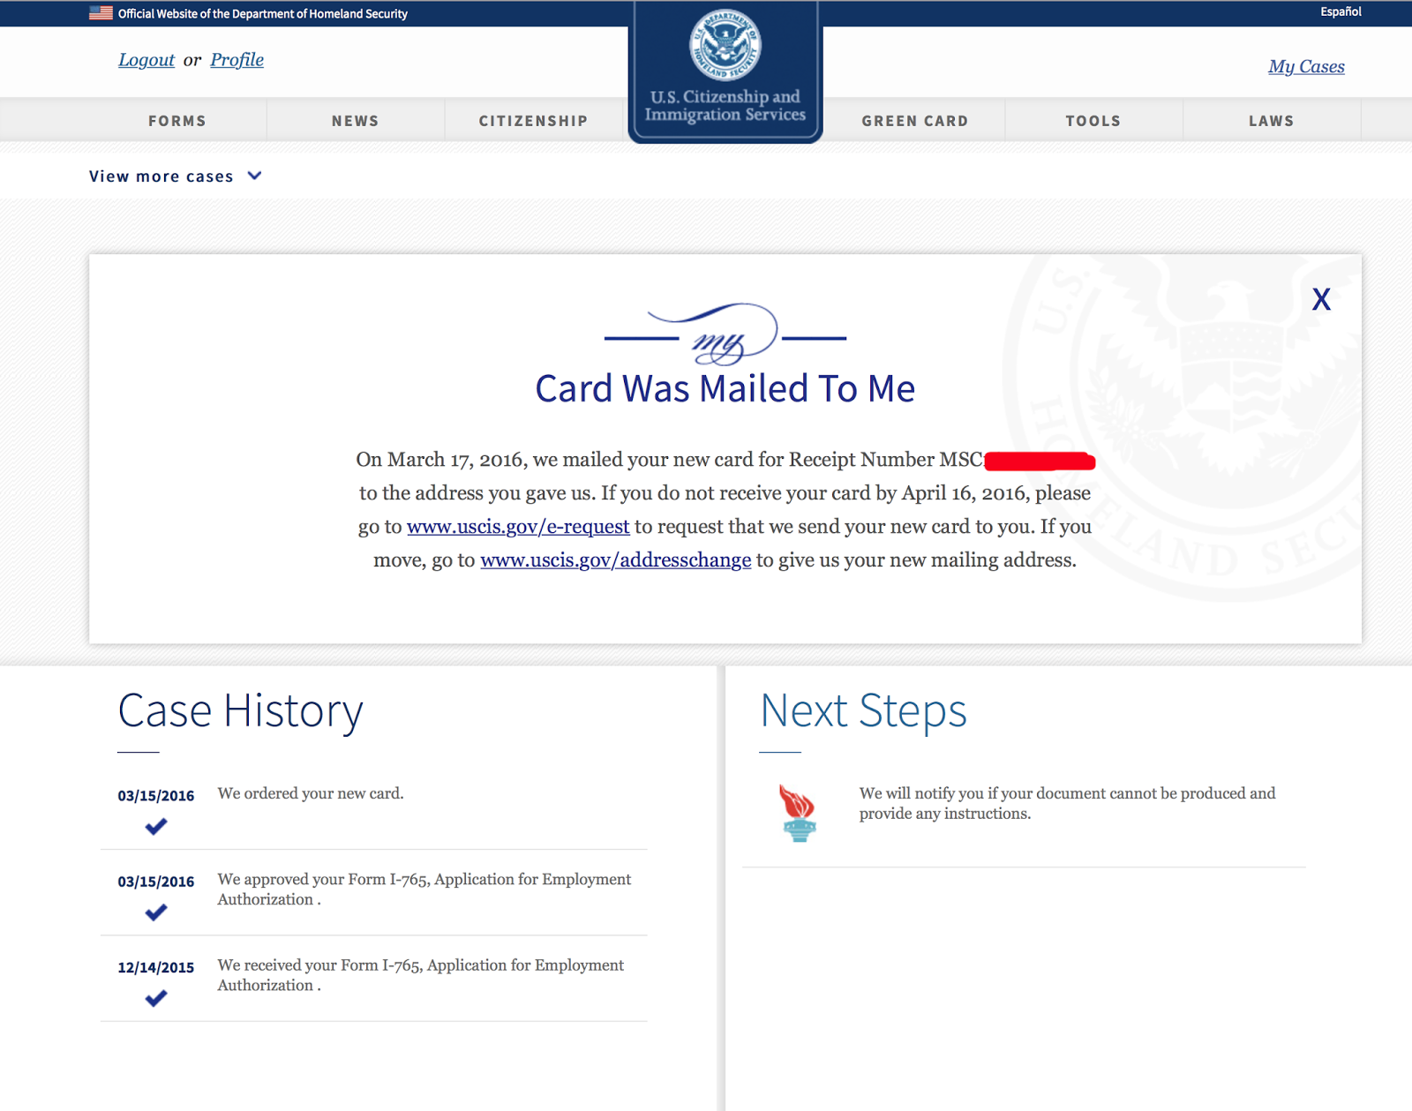Click the checkmark under the card ordered entry
Screen dimensions: 1412x1111
(156, 826)
